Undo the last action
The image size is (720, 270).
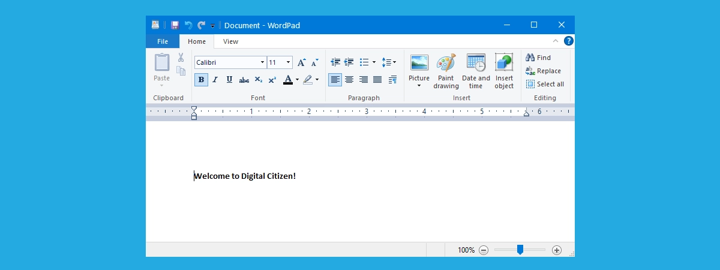188,25
